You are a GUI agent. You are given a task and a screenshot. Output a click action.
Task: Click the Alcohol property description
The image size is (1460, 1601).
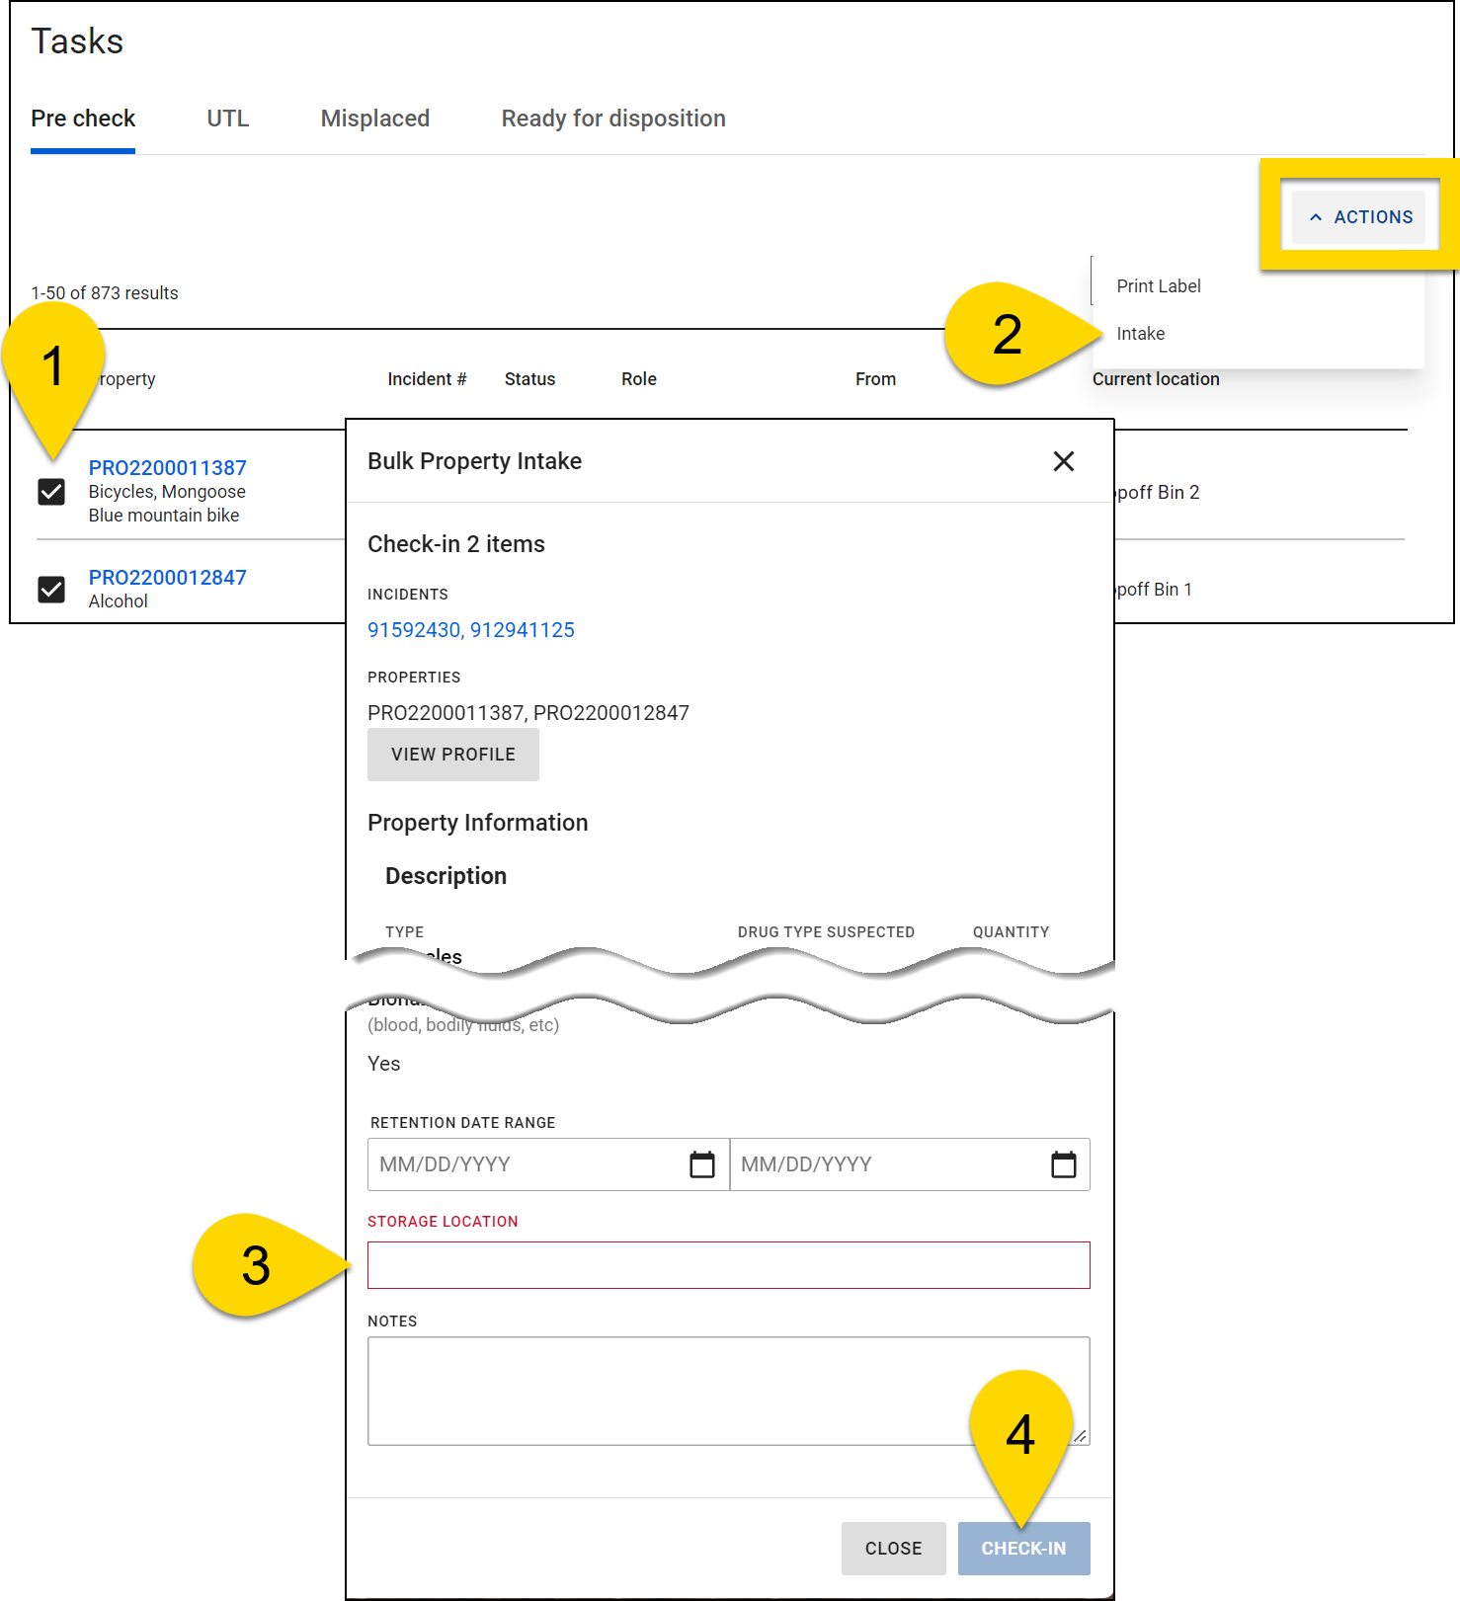(x=119, y=601)
